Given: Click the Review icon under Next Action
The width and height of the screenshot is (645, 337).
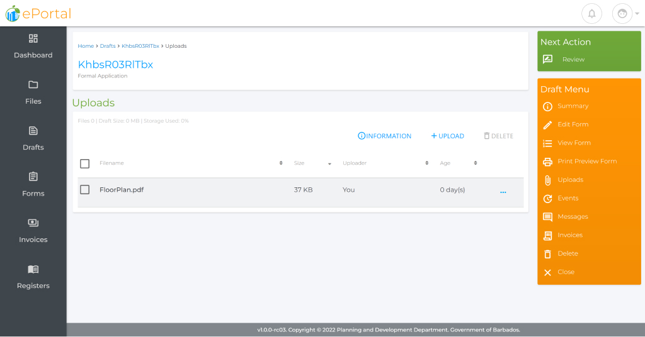Looking at the screenshot, I should coord(547,60).
